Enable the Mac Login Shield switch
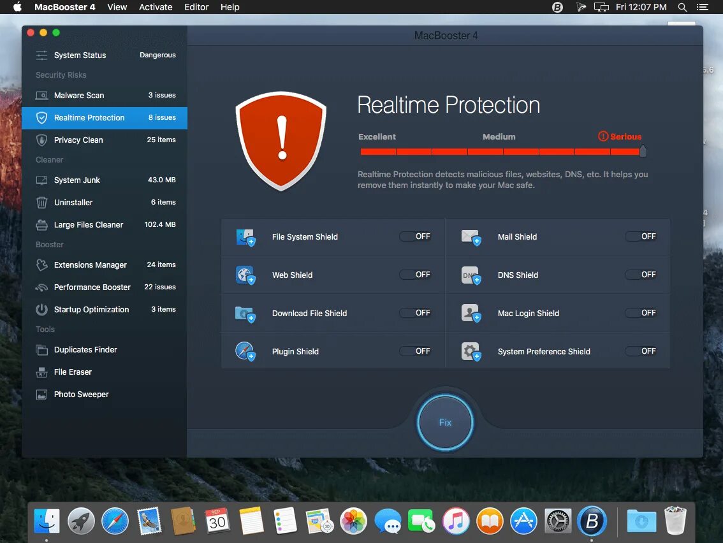The width and height of the screenshot is (723, 543). [641, 313]
